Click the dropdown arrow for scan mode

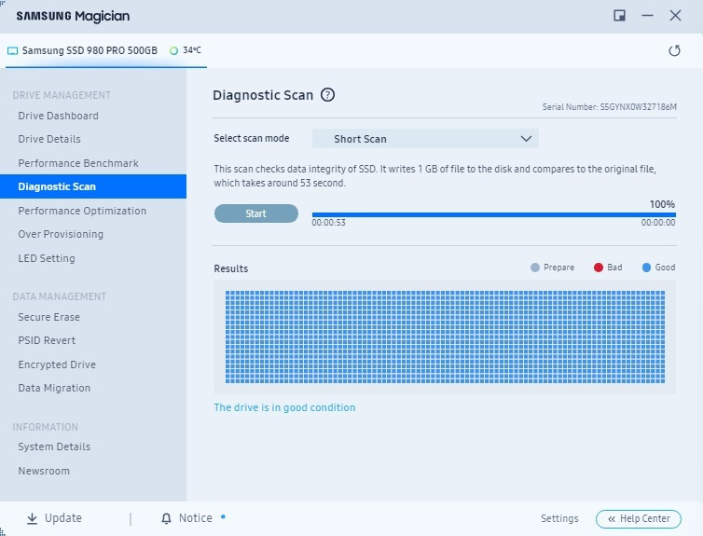point(526,139)
